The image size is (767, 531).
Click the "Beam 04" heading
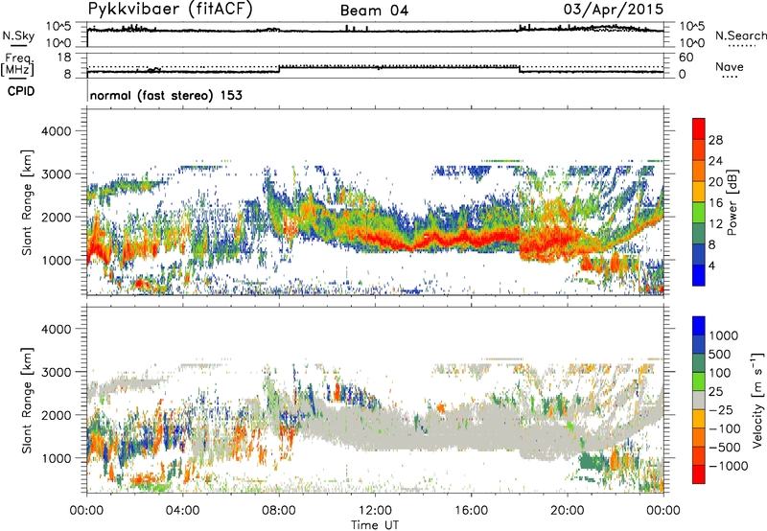(374, 11)
